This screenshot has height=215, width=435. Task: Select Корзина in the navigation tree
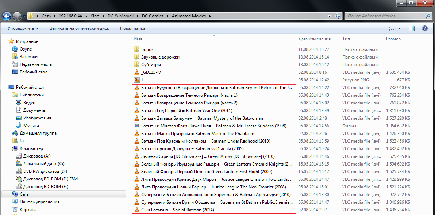click(x=28, y=210)
